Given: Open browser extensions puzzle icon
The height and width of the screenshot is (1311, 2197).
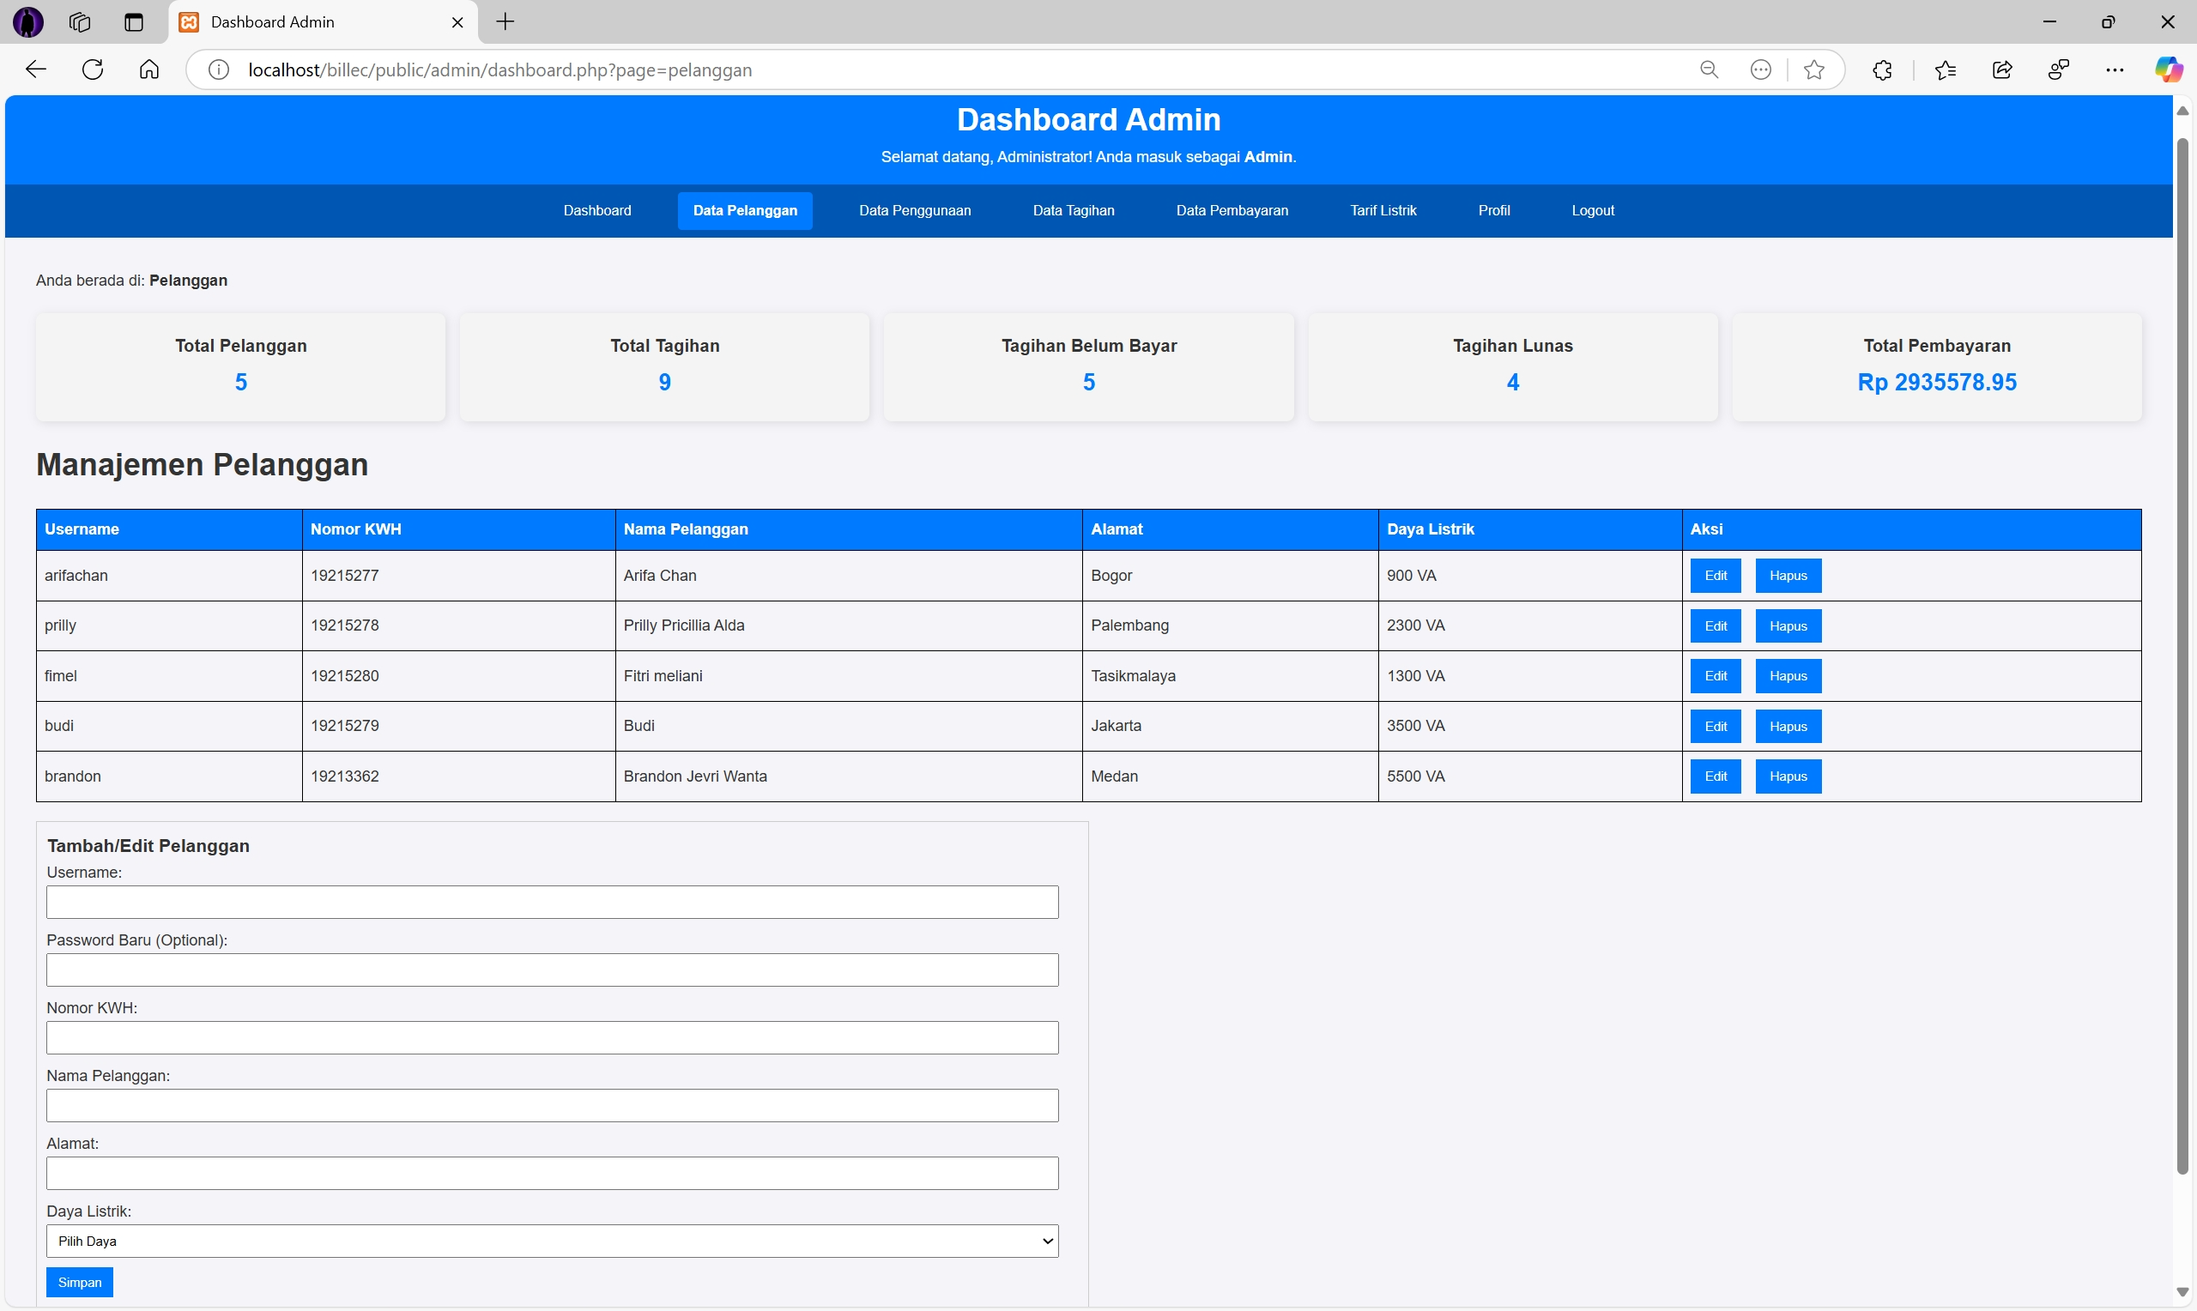Looking at the screenshot, I should [1882, 69].
